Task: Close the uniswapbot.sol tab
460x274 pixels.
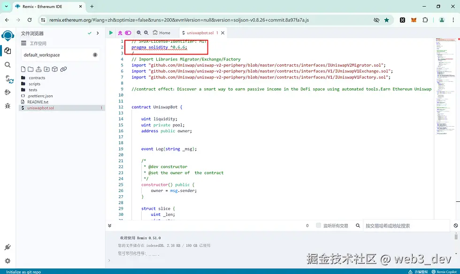Action: click(222, 33)
